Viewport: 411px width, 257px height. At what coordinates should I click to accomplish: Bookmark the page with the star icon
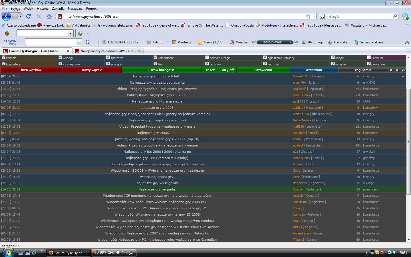pyautogui.click(x=308, y=16)
